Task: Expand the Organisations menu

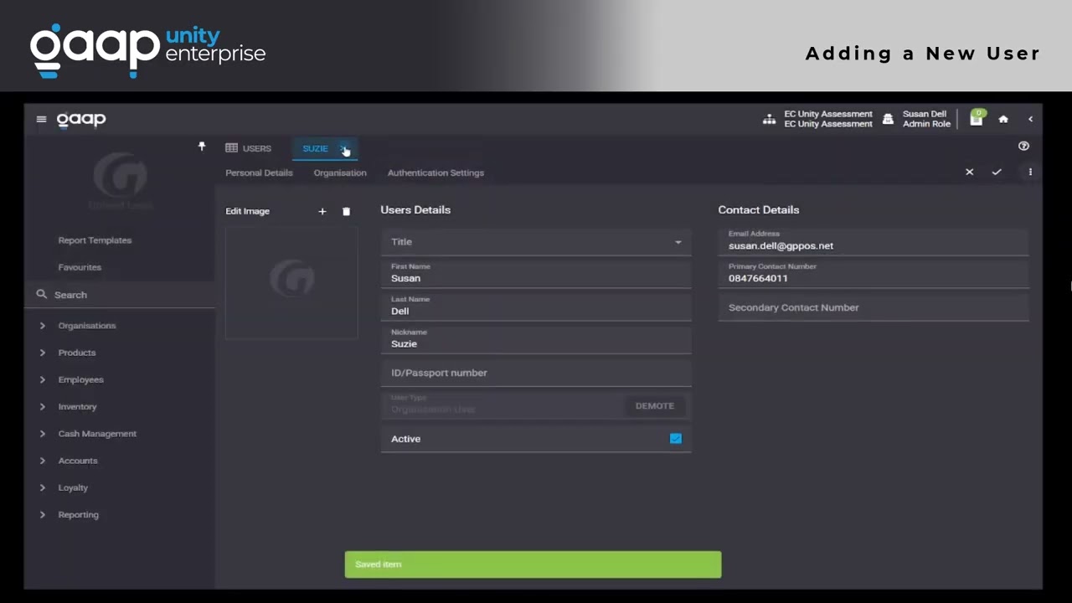Action: 87,326
